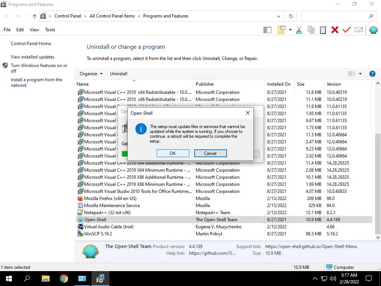Open the Windows Start button
This screenshot has width=381, height=286.
point(9,279)
